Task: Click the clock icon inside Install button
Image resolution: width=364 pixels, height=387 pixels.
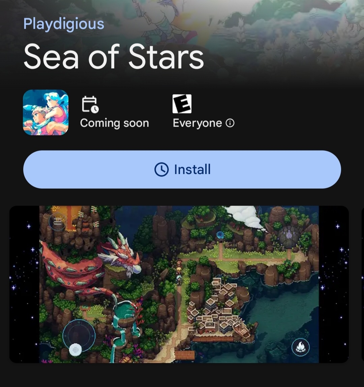Action: pyautogui.click(x=161, y=170)
